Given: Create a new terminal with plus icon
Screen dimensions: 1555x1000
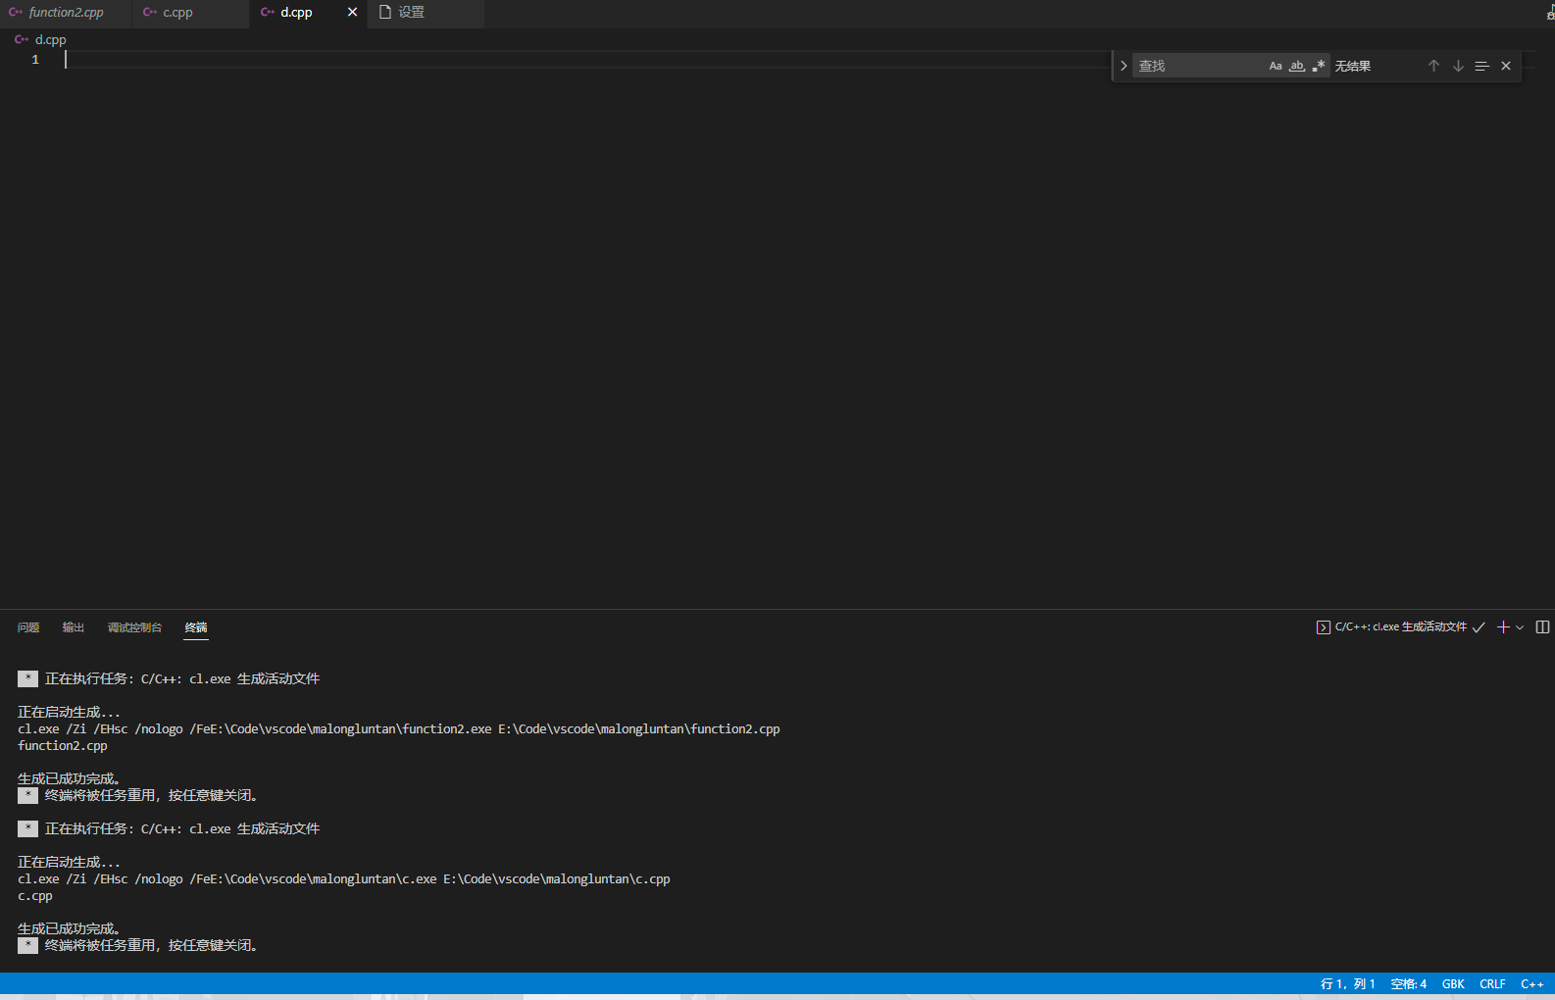Looking at the screenshot, I should 1503,627.
